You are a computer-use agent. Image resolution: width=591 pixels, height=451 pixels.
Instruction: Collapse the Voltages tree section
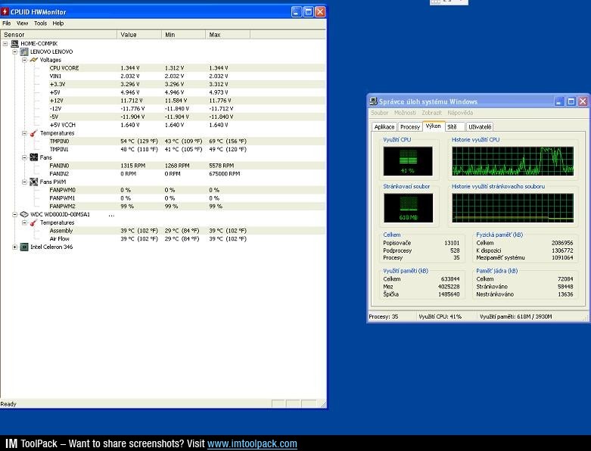point(24,60)
